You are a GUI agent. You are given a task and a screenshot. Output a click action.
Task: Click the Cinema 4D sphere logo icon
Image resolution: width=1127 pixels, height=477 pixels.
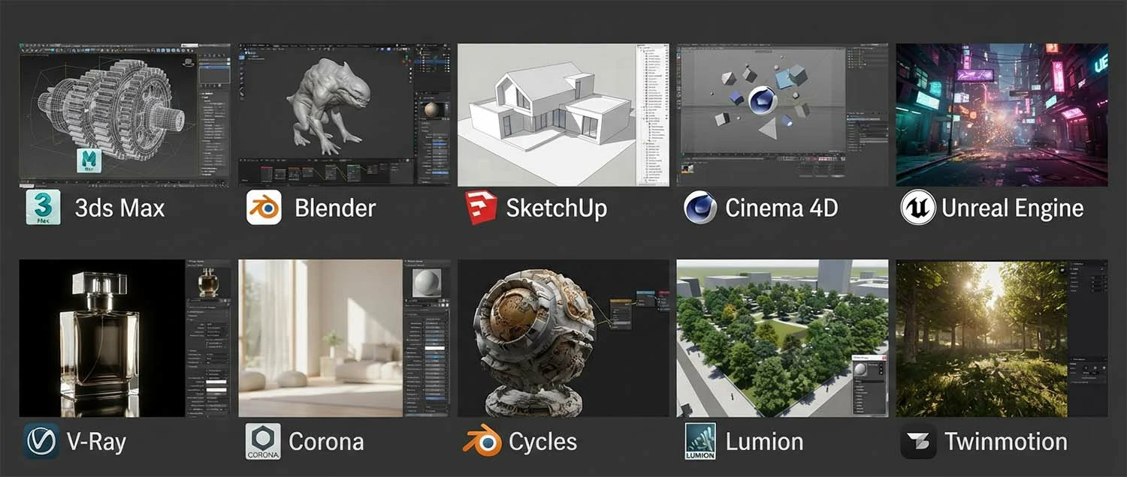(x=700, y=208)
